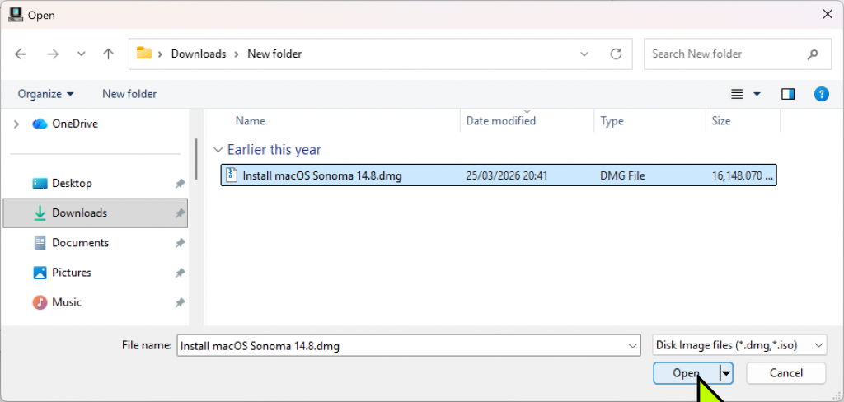
Task: Select New folder in the address breadcrumb
Action: [274, 54]
